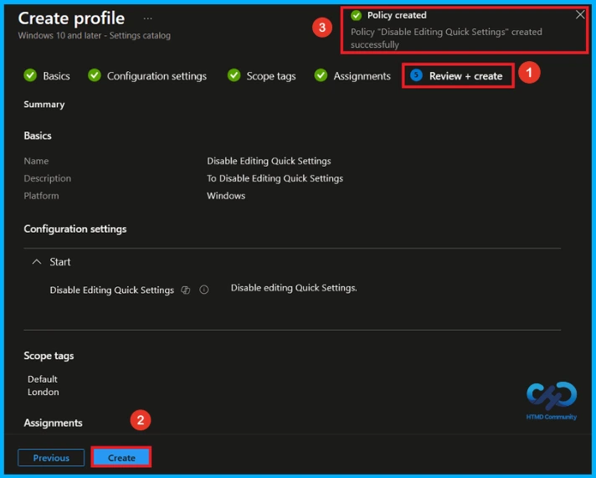Collapse the Start settings section
The image size is (596, 478).
[37, 262]
